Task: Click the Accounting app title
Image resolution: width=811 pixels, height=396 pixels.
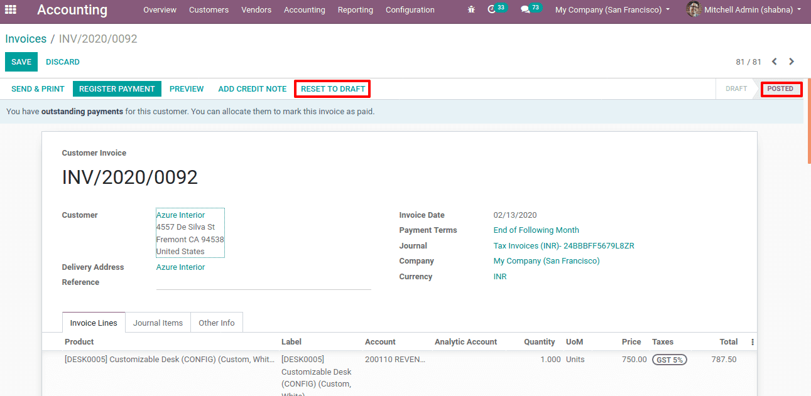Action: coord(72,10)
